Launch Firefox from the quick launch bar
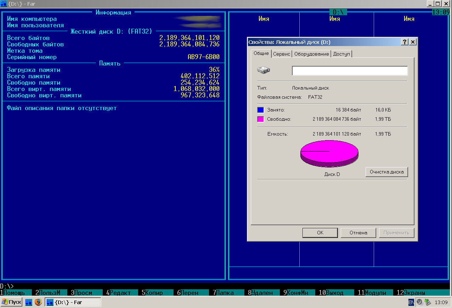Viewport: 452px width, 308px height. click(x=38, y=302)
